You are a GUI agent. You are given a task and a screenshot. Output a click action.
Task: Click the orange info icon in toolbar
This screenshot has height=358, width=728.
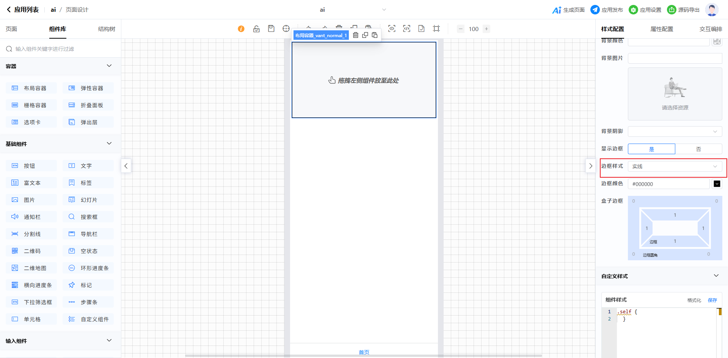coord(241,29)
